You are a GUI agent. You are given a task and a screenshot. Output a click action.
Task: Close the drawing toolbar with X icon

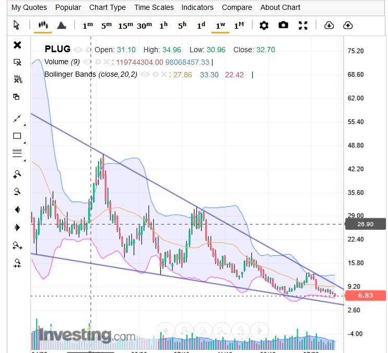(x=17, y=45)
